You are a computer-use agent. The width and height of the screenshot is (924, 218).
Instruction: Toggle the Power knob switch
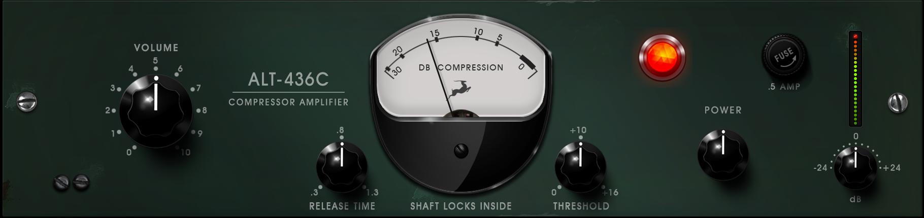(x=723, y=155)
